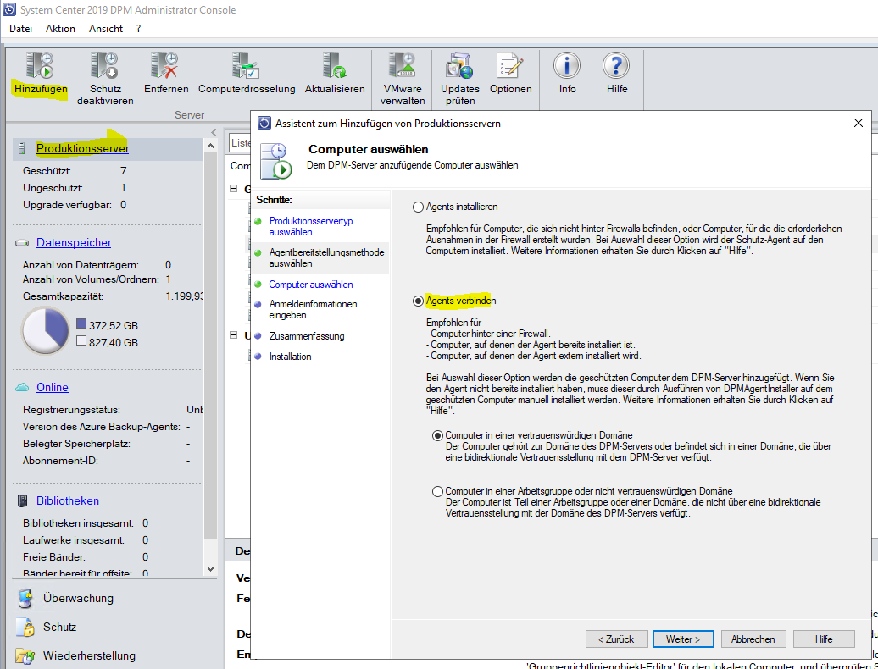Click the Ungeschützt: 1 row

click(75, 188)
